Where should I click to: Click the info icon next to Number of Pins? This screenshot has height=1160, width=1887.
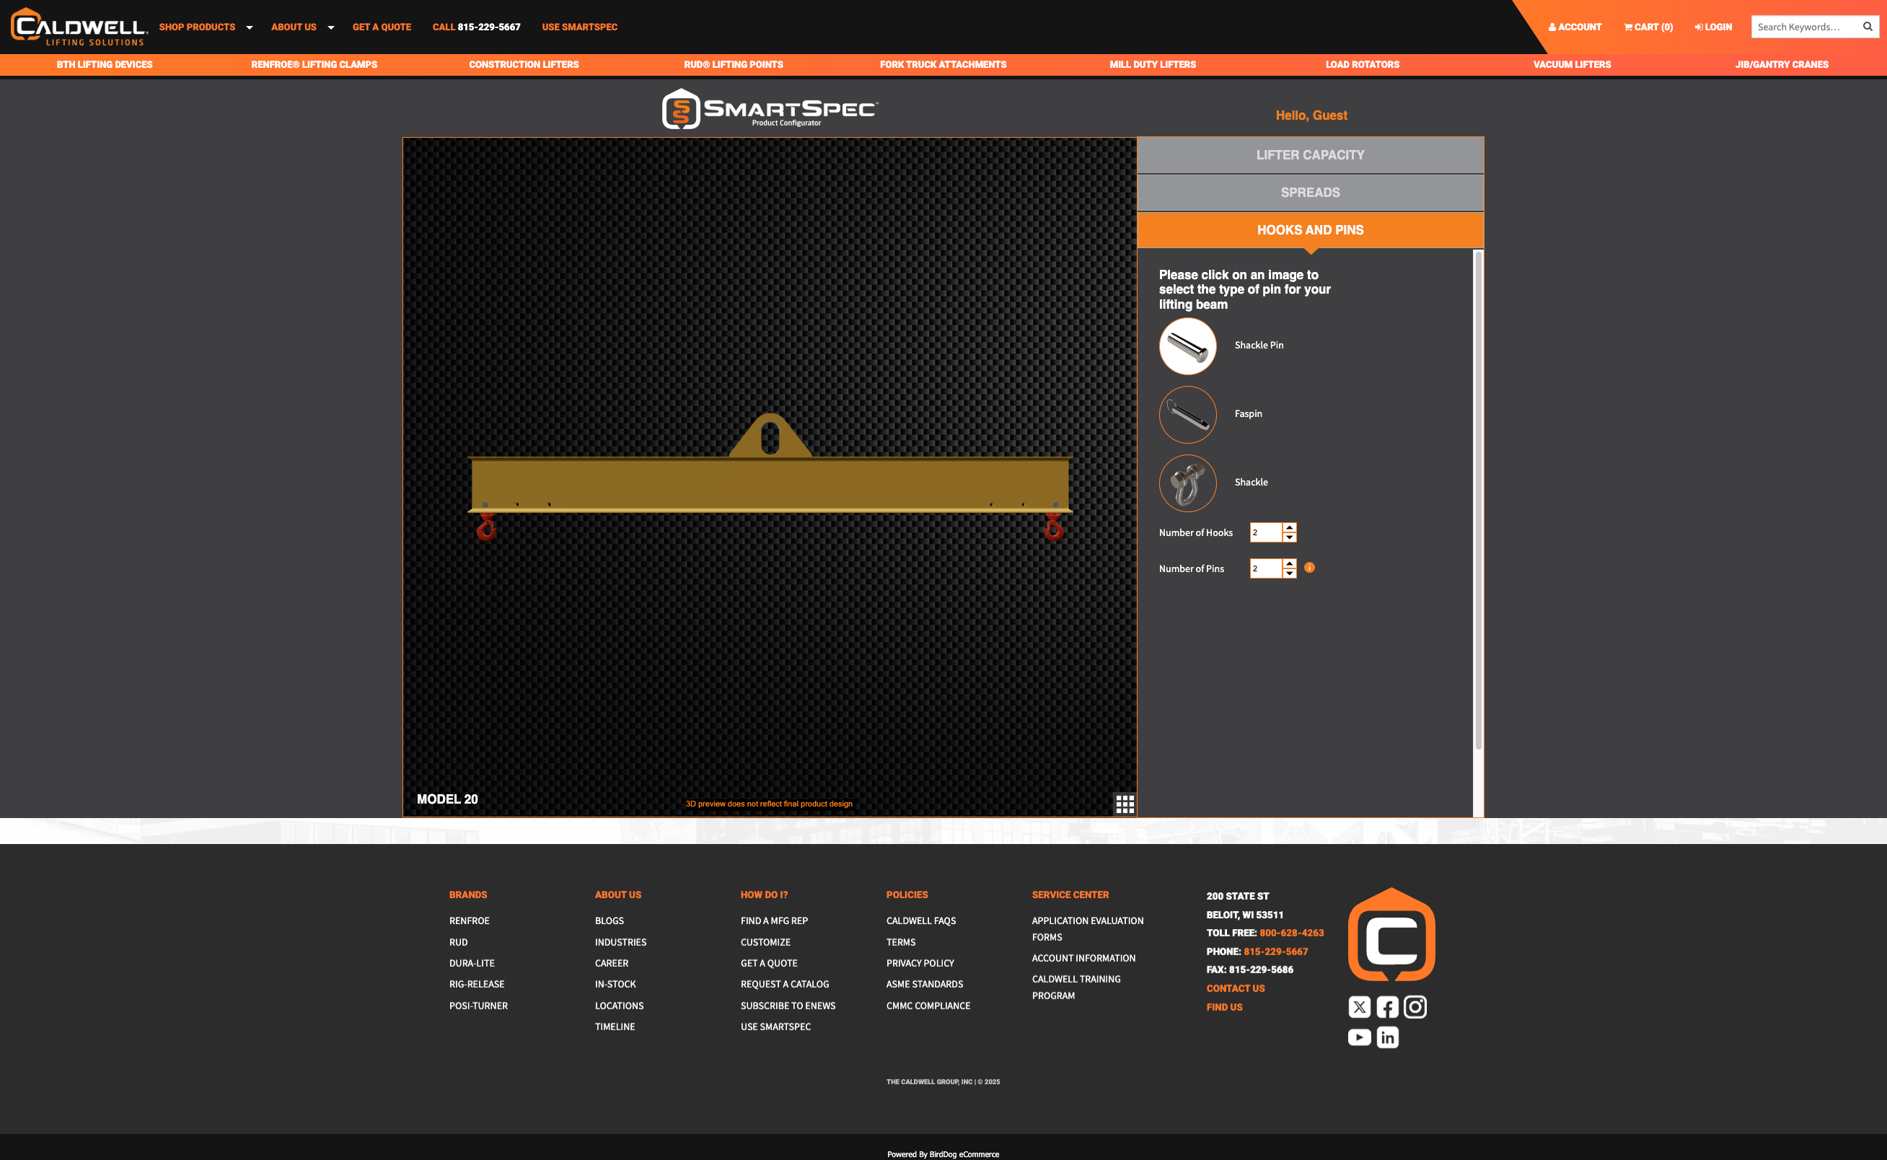[x=1309, y=568]
